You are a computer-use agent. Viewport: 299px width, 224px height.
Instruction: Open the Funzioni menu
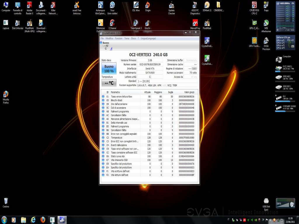click(119, 38)
